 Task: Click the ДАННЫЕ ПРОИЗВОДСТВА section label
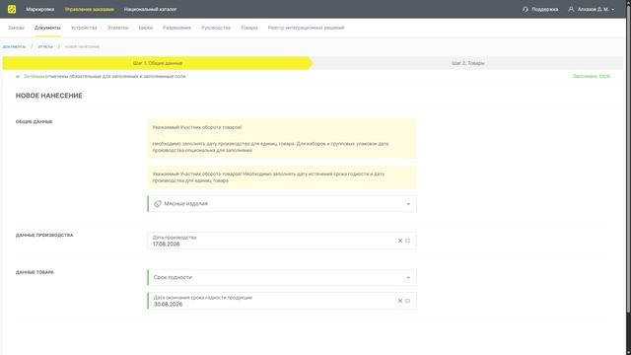(44, 235)
